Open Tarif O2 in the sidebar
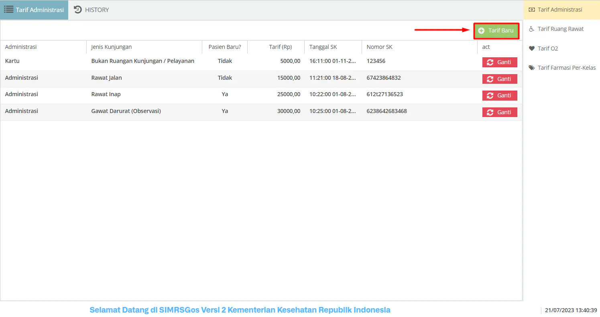Viewport: 600px width, 317px height. (562, 48)
